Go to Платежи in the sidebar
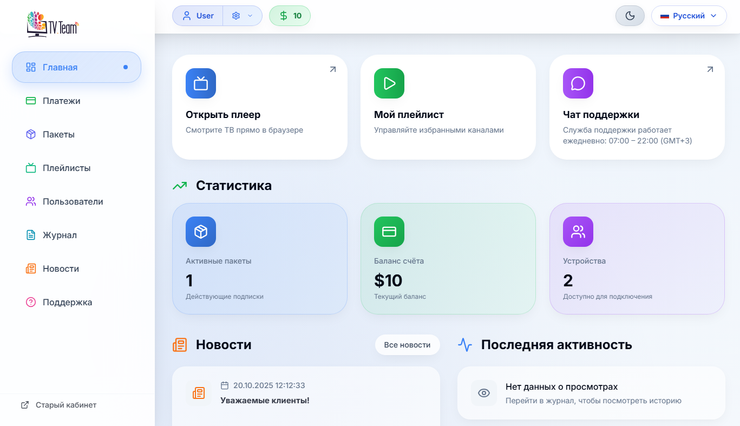 pos(61,101)
